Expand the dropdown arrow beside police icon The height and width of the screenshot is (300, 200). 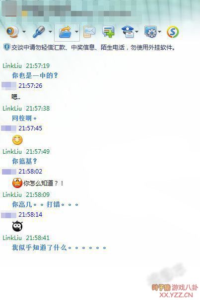137,32
